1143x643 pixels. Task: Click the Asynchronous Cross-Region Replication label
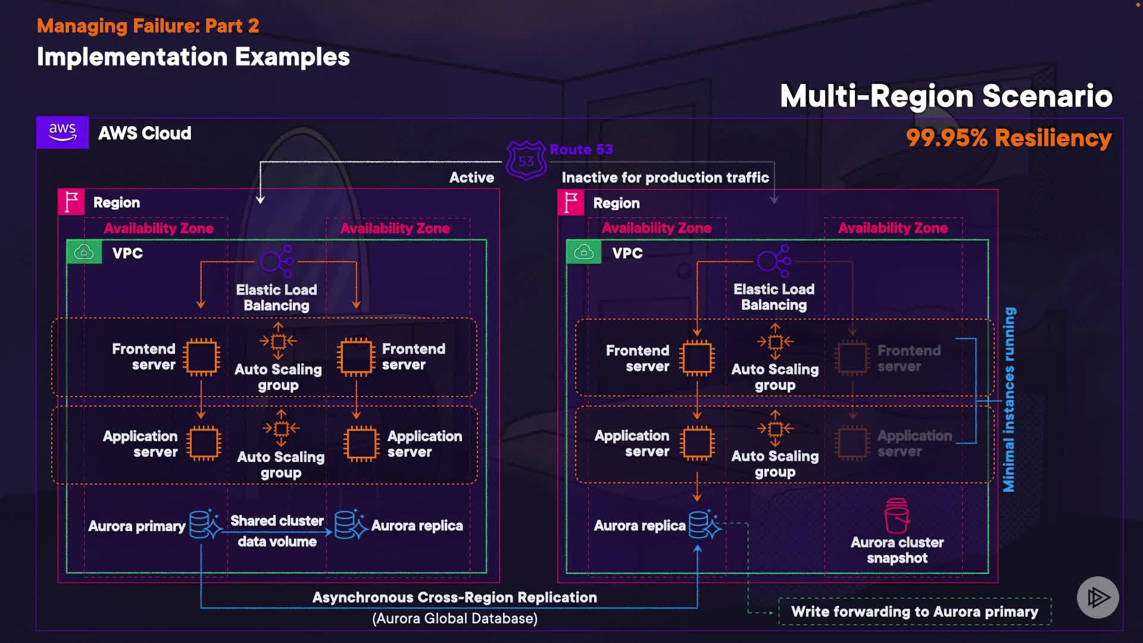[x=454, y=597]
